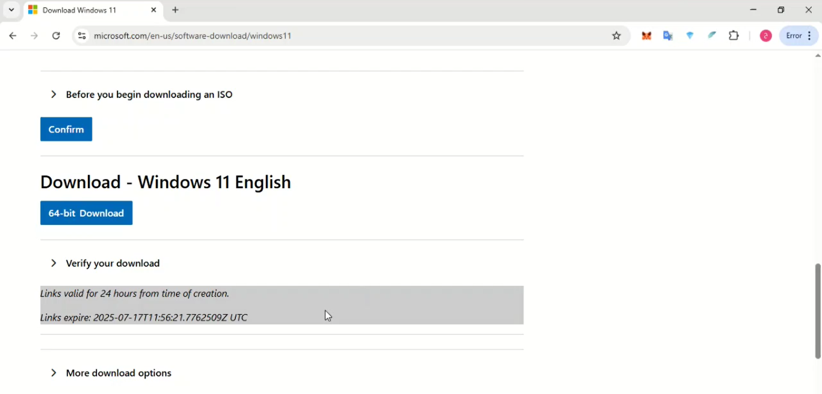
Task: Open the Chrome menu showing Error
Action: pyautogui.click(x=799, y=36)
